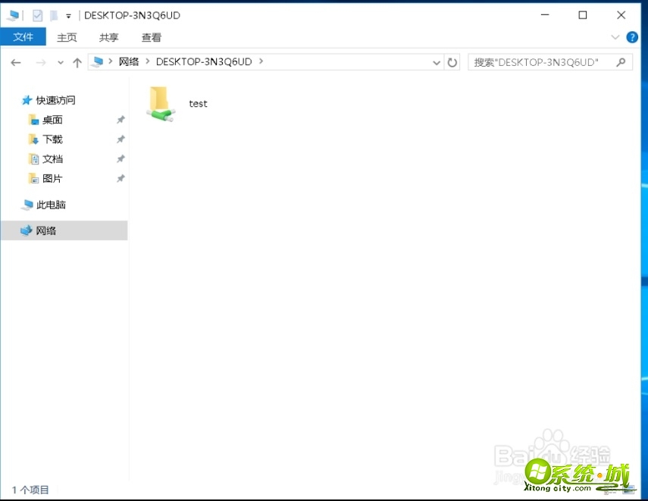Open 图片 in the sidebar

click(x=52, y=178)
